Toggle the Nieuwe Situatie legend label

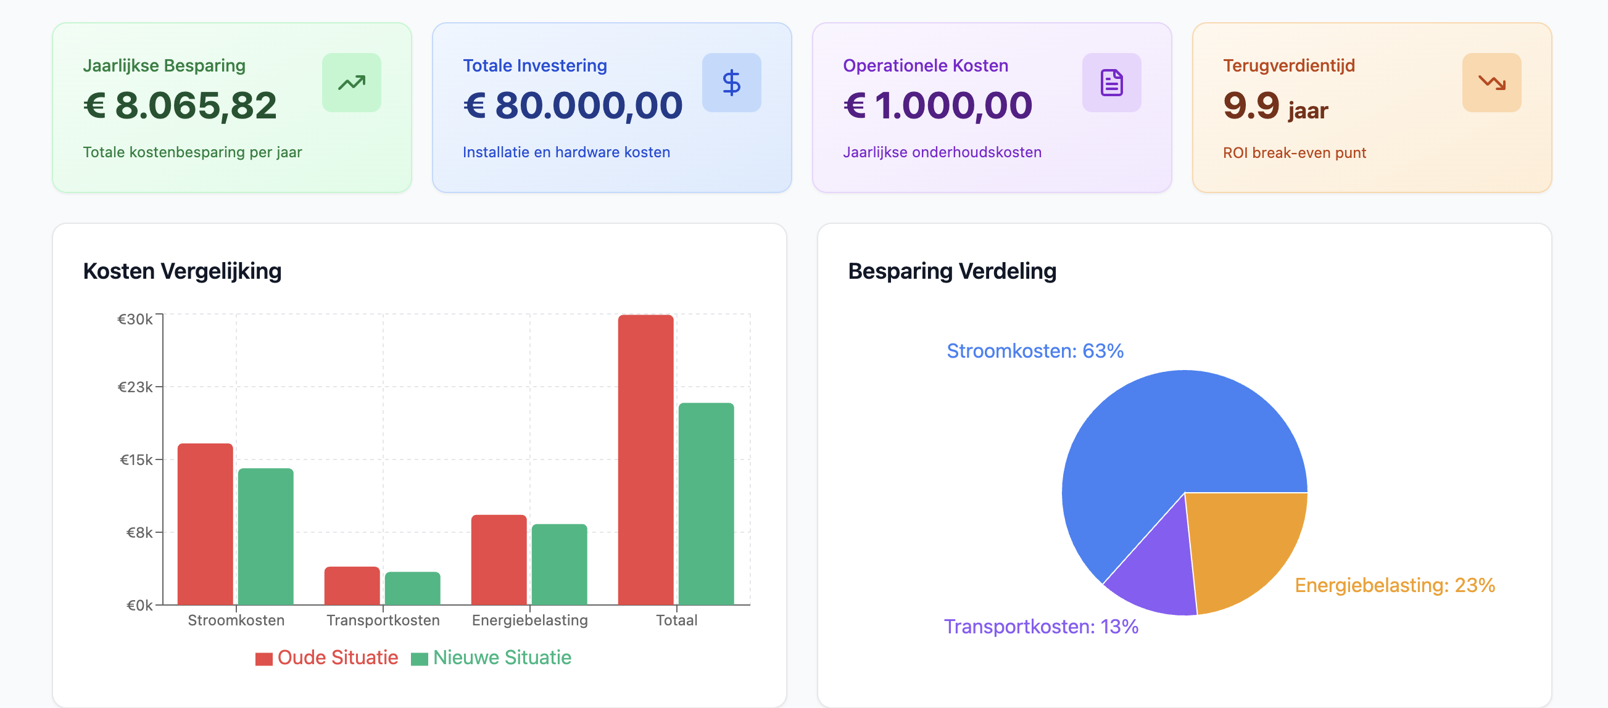pyautogui.click(x=502, y=657)
